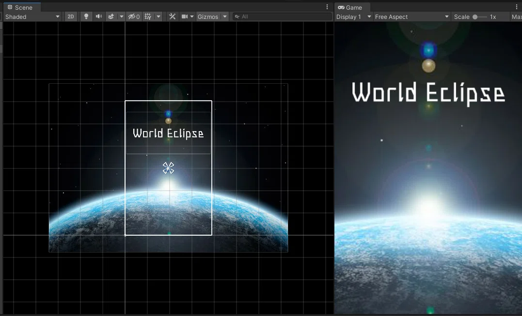Toggle scene effects (skybox/fog) icon
Viewport: 522px width, 316px height.
click(x=111, y=16)
